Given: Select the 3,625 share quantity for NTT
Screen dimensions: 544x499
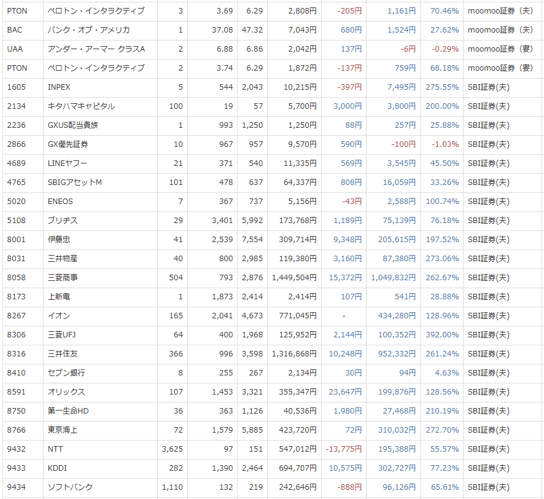Looking at the screenshot, I should click(x=172, y=449).
